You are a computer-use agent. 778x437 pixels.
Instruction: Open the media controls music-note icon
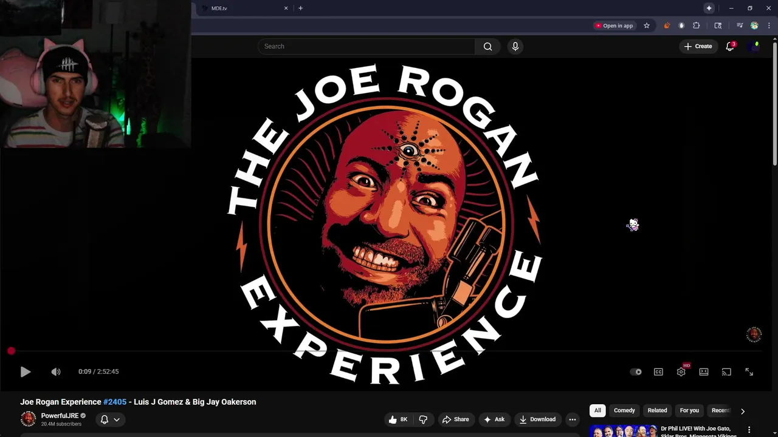[x=740, y=25]
